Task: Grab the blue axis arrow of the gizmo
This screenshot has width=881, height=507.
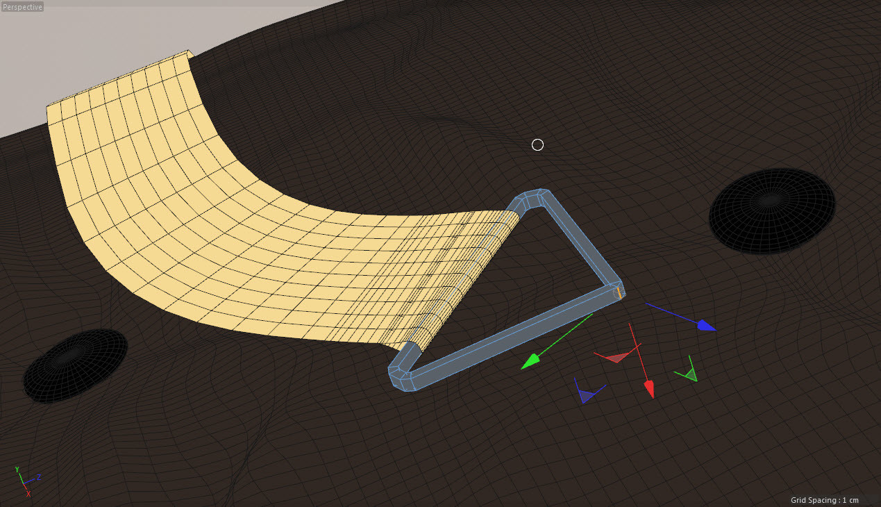Action: [x=707, y=325]
